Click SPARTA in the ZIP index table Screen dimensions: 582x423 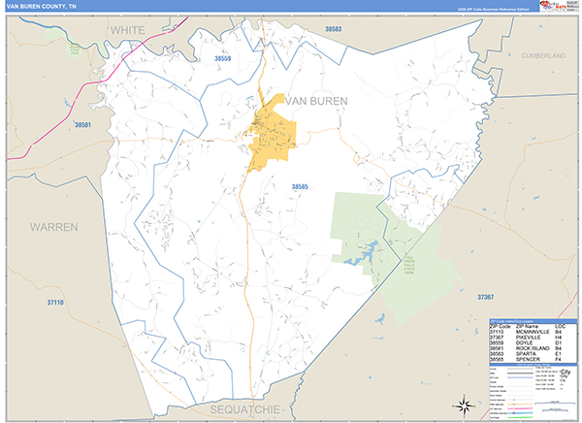click(526, 354)
